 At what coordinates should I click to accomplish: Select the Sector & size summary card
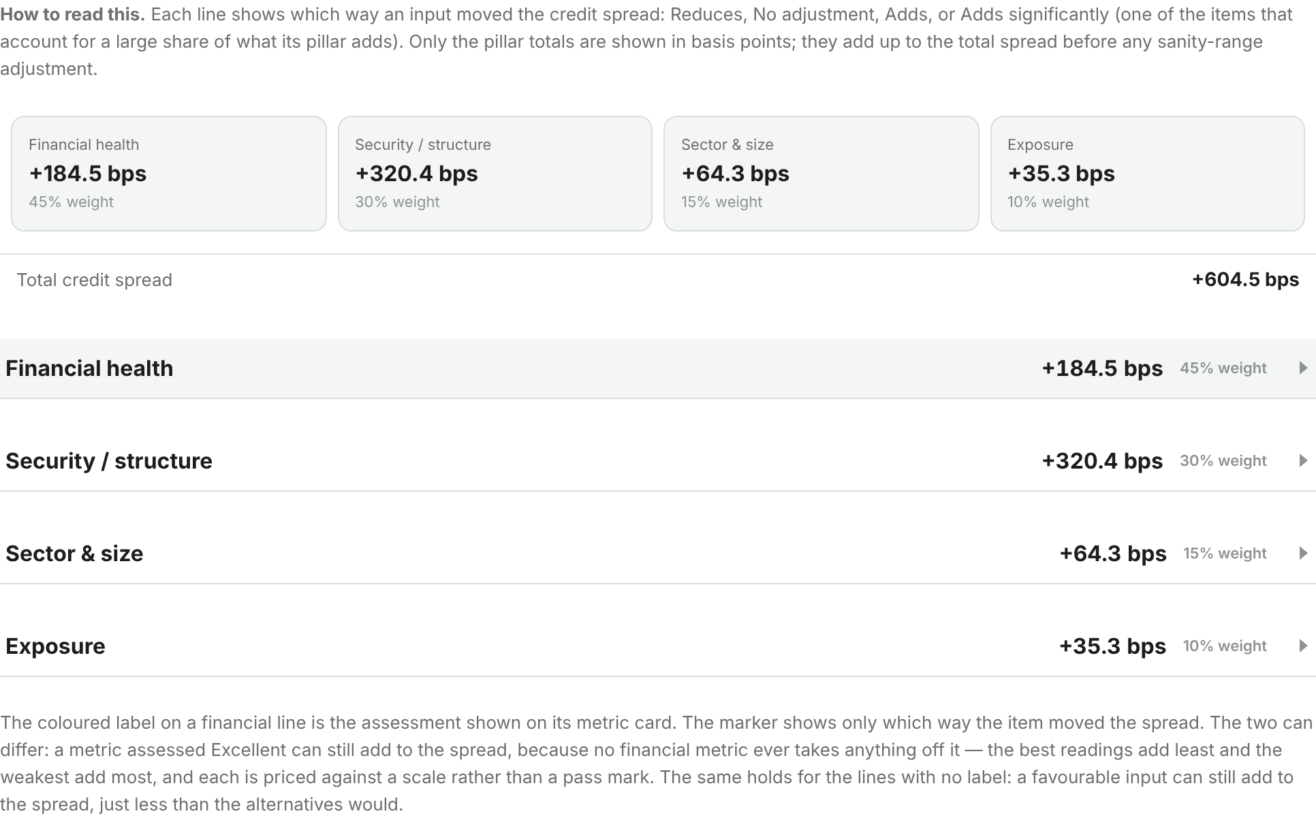click(x=821, y=174)
